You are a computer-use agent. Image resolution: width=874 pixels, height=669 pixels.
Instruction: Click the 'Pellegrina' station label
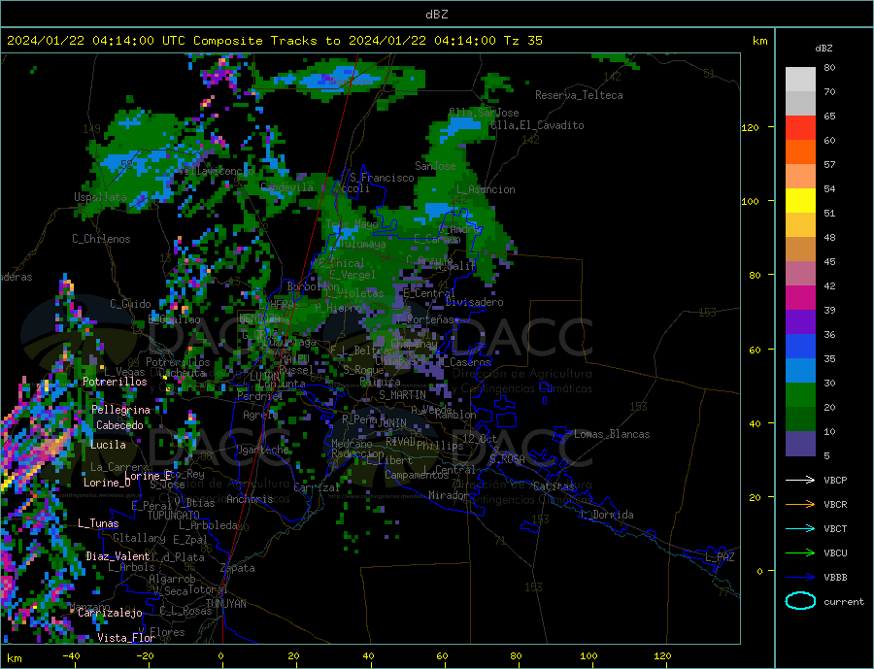[120, 410]
